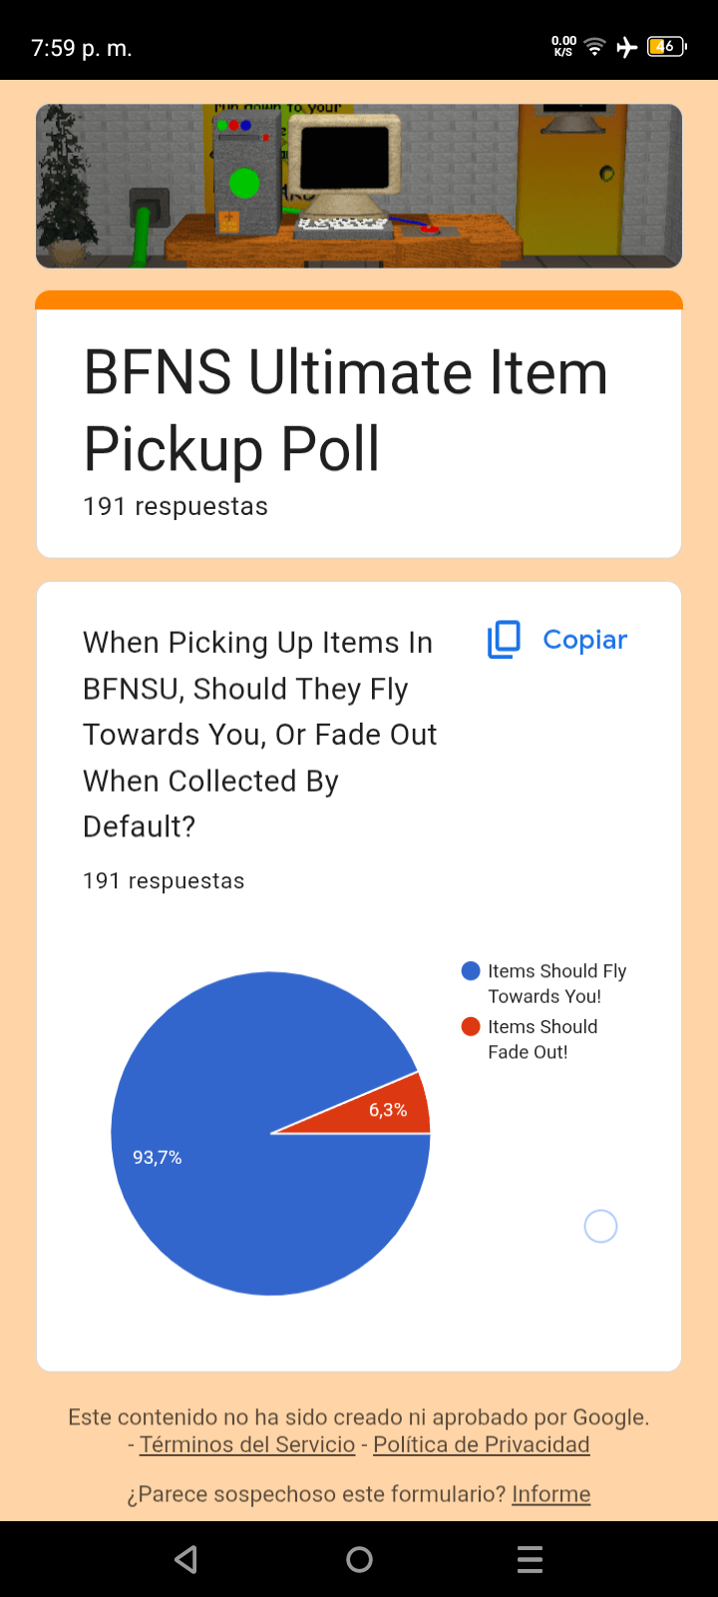Tap the battery level indicator

pyautogui.click(x=666, y=47)
